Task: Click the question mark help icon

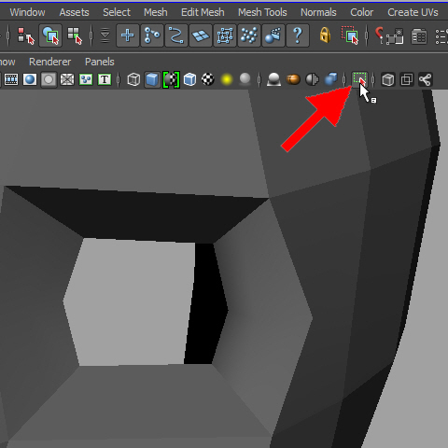Action: click(298, 35)
